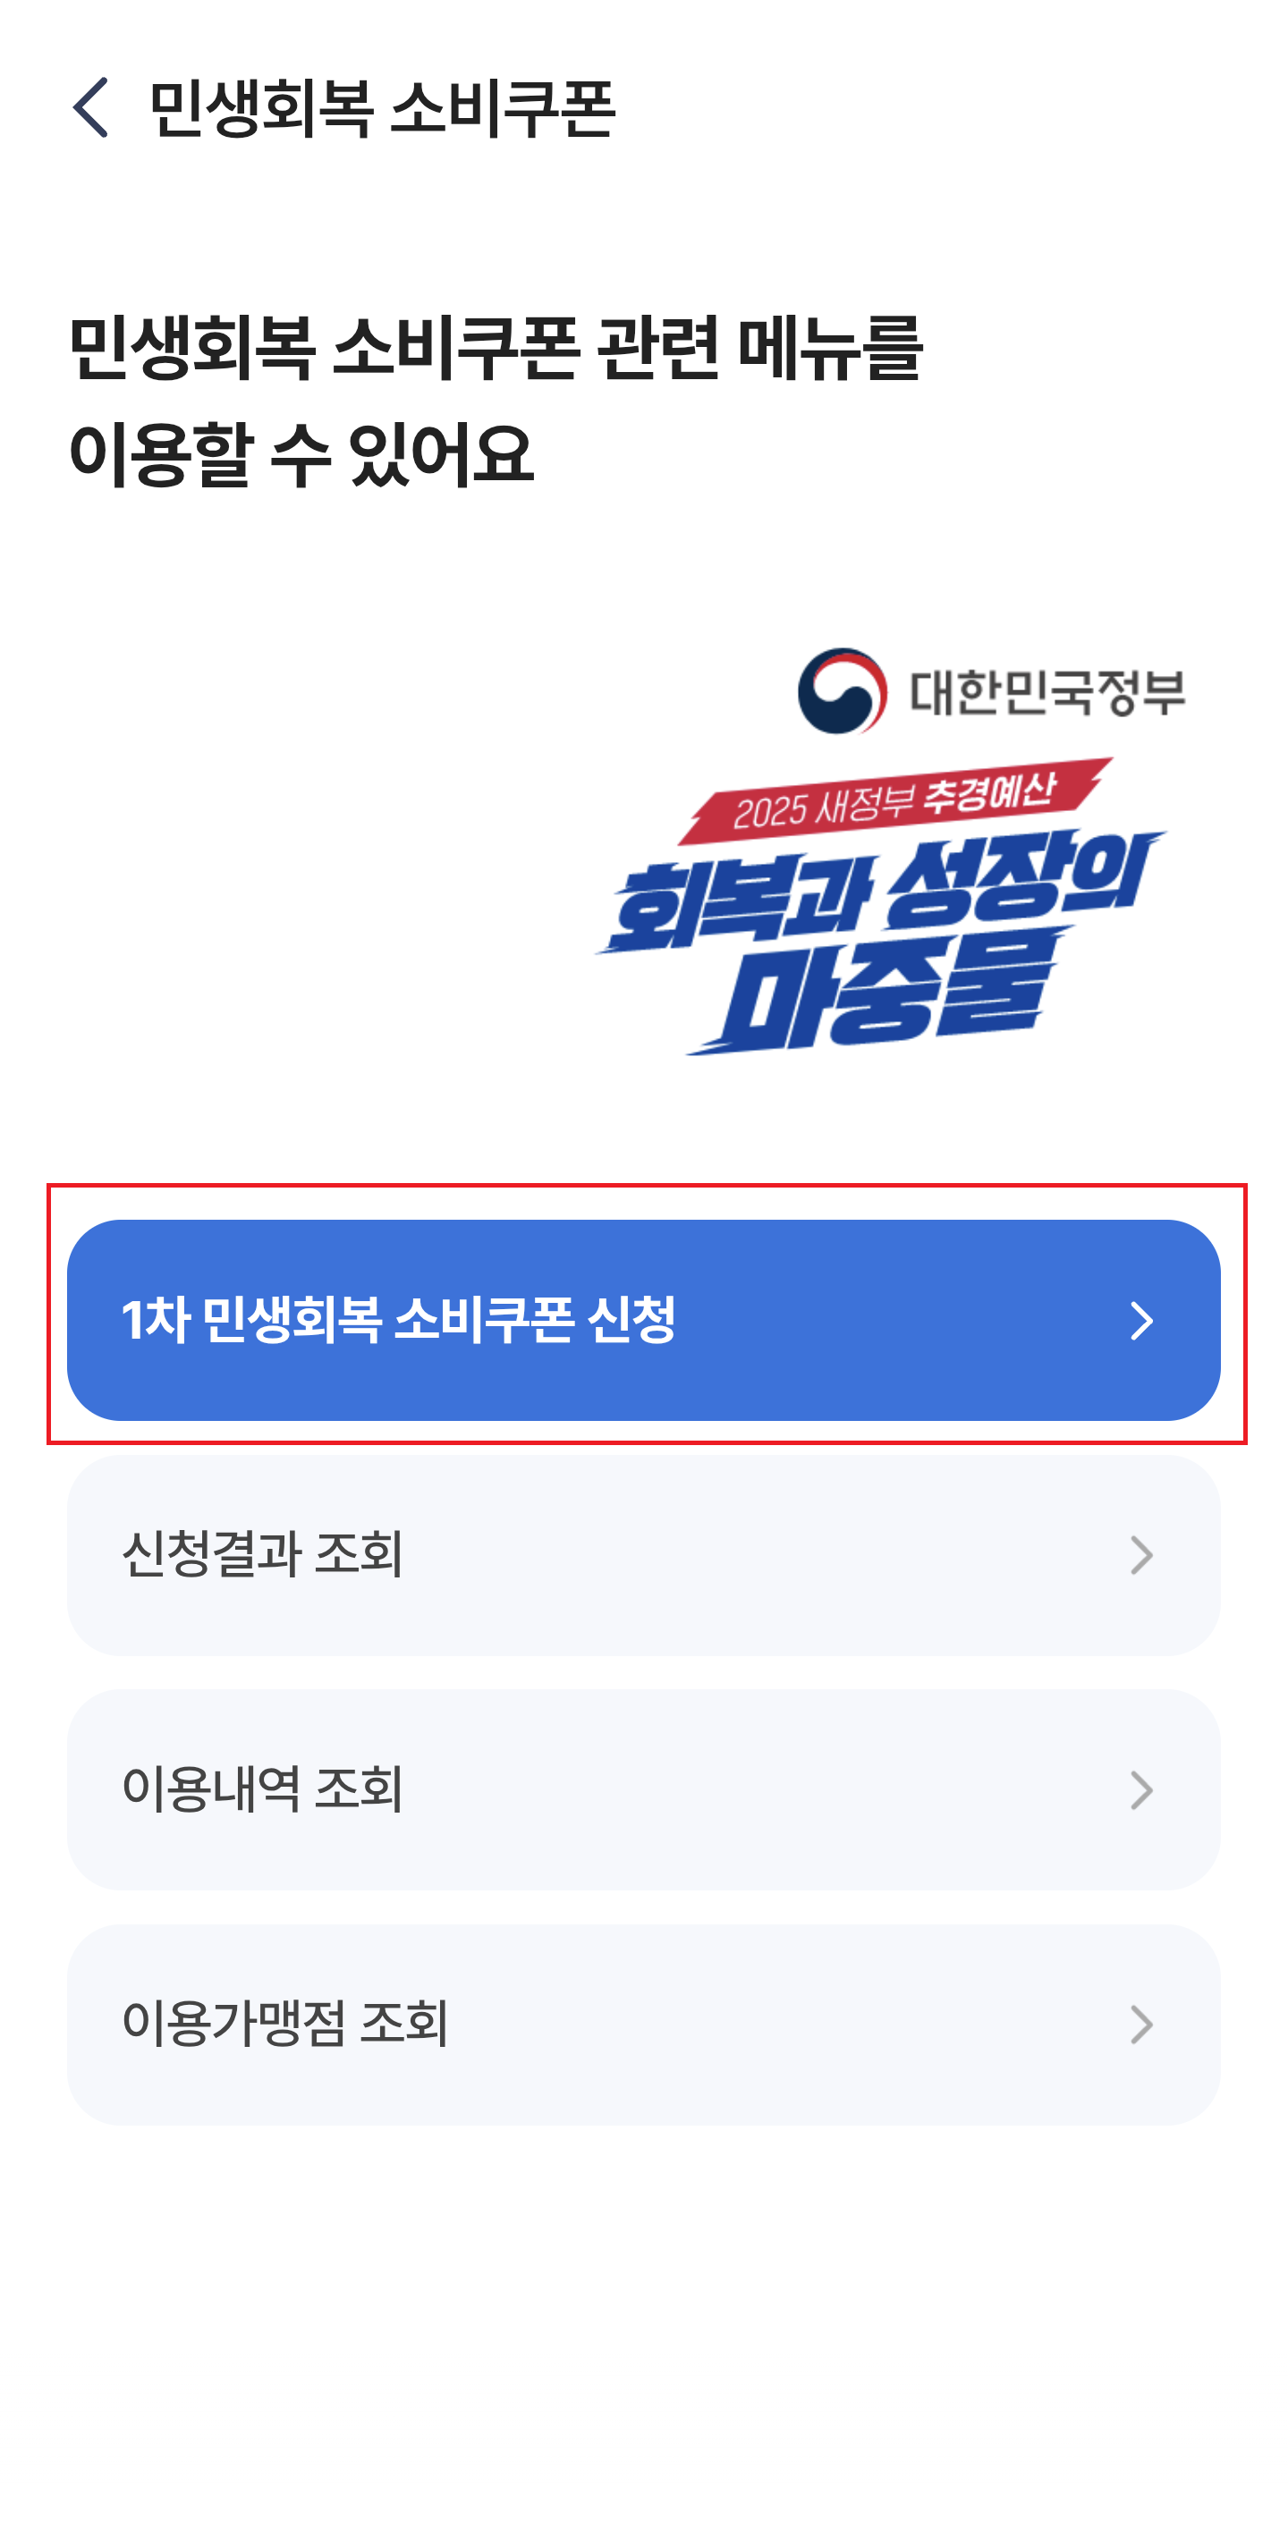Screen dimensions: 1288x2528
Task: Go back using the header arrow
Action: (x=90, y=107)
